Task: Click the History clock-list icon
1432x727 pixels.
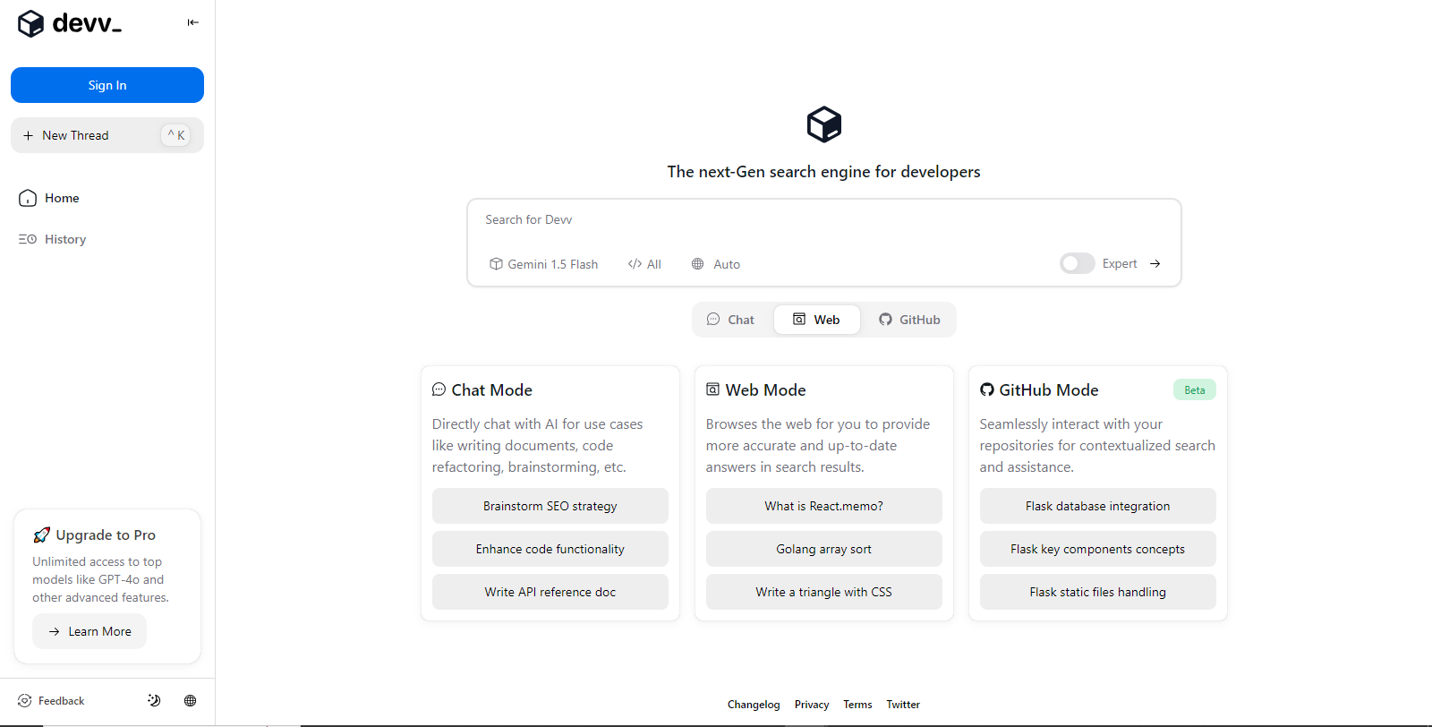Action: 28,239
